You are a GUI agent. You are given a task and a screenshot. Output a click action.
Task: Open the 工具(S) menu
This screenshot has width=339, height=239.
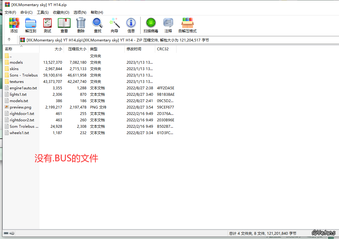[43, 12]
